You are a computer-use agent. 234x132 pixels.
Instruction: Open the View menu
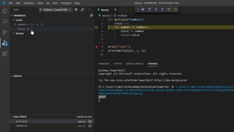point(40,3)
